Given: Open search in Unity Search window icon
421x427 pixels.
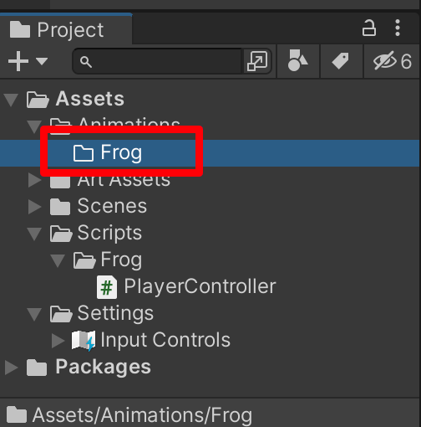Looking at the screenshot, I should pos(257,61).
